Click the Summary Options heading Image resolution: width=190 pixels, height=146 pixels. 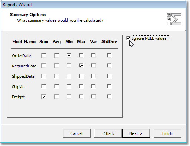[28, 15]
